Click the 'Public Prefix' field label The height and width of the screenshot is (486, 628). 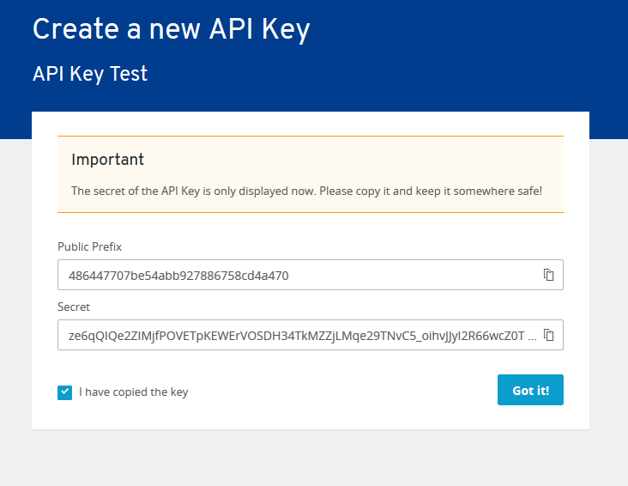(x=89, y=246)
